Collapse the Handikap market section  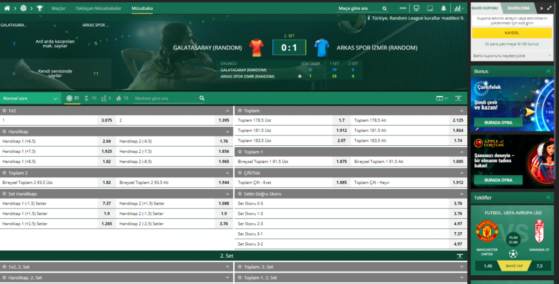228,132
